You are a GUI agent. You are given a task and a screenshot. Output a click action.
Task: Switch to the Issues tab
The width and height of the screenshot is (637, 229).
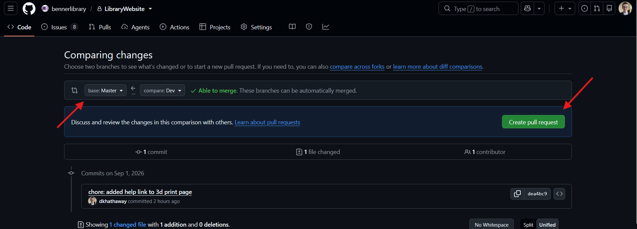pos(59,27)
